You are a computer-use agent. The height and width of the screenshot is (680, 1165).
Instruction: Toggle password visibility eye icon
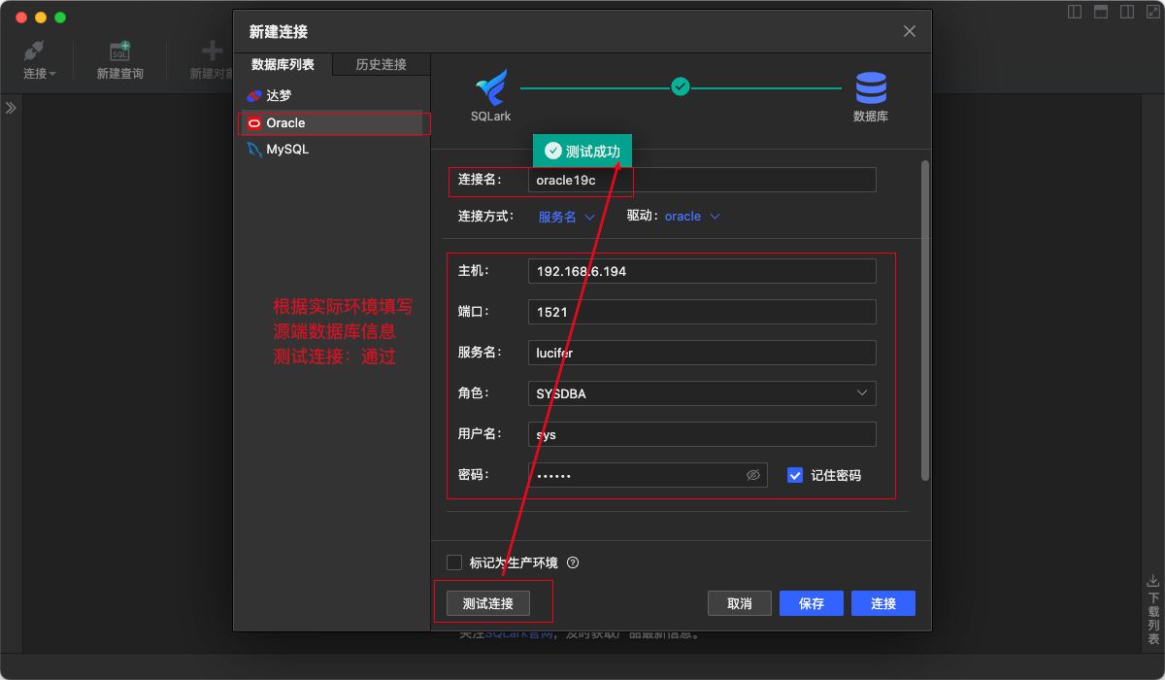point(752,475)
